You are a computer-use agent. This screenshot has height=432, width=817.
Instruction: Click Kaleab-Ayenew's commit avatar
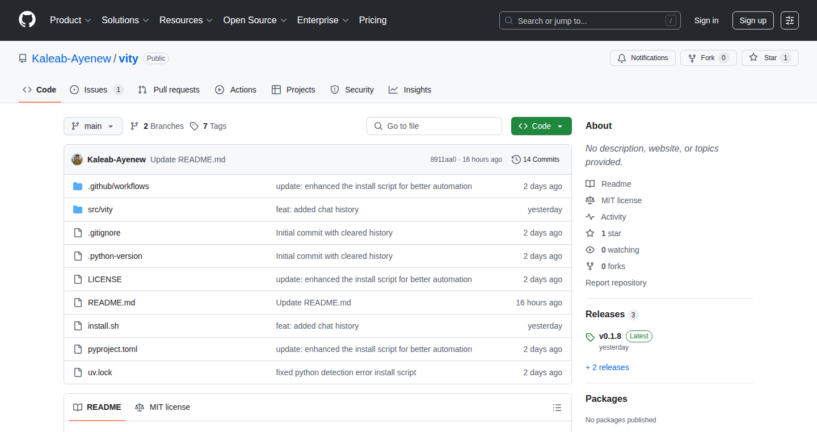(x=77, y=160)
